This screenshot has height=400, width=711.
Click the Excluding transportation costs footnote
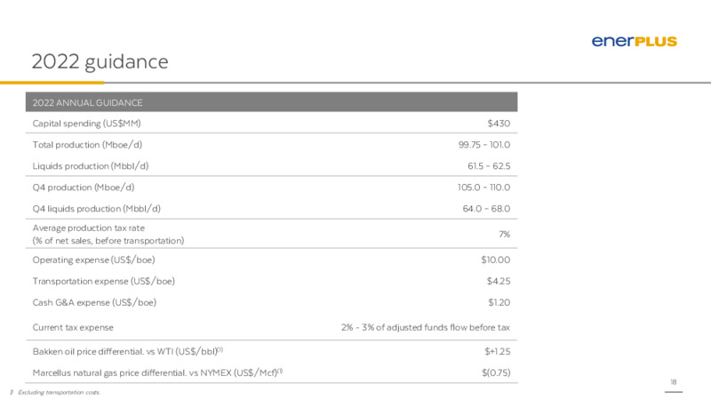pyautogui.click(x=59, y=392)
